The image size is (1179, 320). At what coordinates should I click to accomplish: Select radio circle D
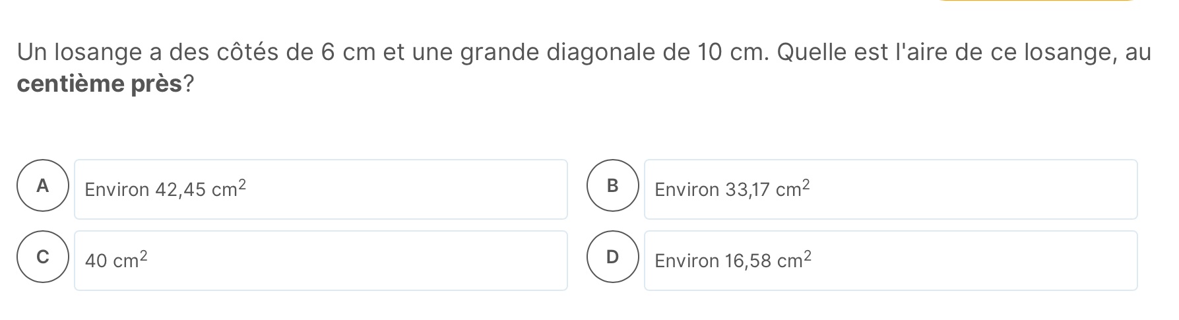613,257
